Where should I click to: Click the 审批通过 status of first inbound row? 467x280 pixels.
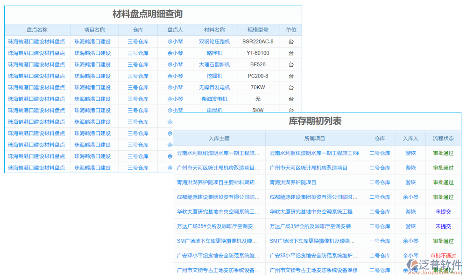[x=443, y=153]
